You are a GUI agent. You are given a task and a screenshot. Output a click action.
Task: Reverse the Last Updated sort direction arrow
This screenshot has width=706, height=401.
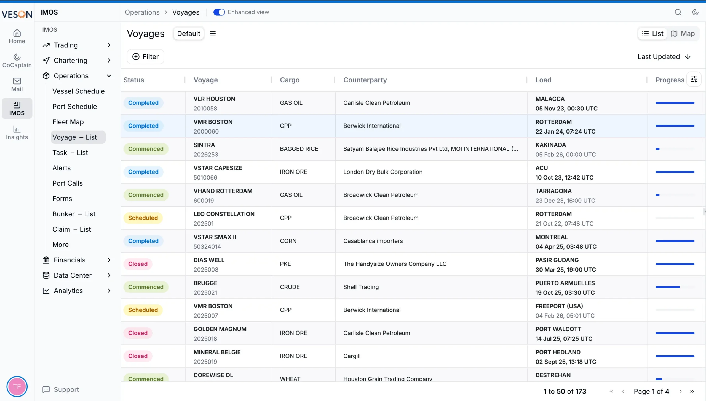pyautogui.click(x=688, y=57)
